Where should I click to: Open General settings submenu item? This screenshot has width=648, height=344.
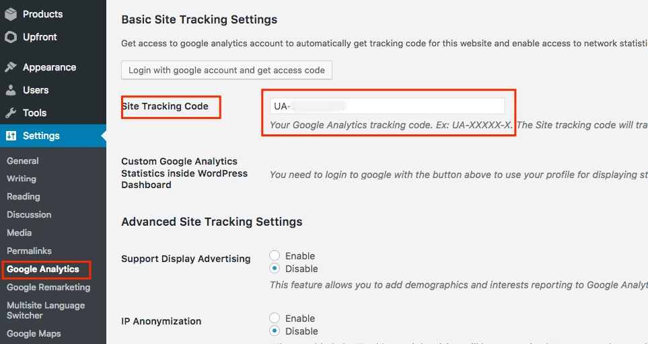23,161
